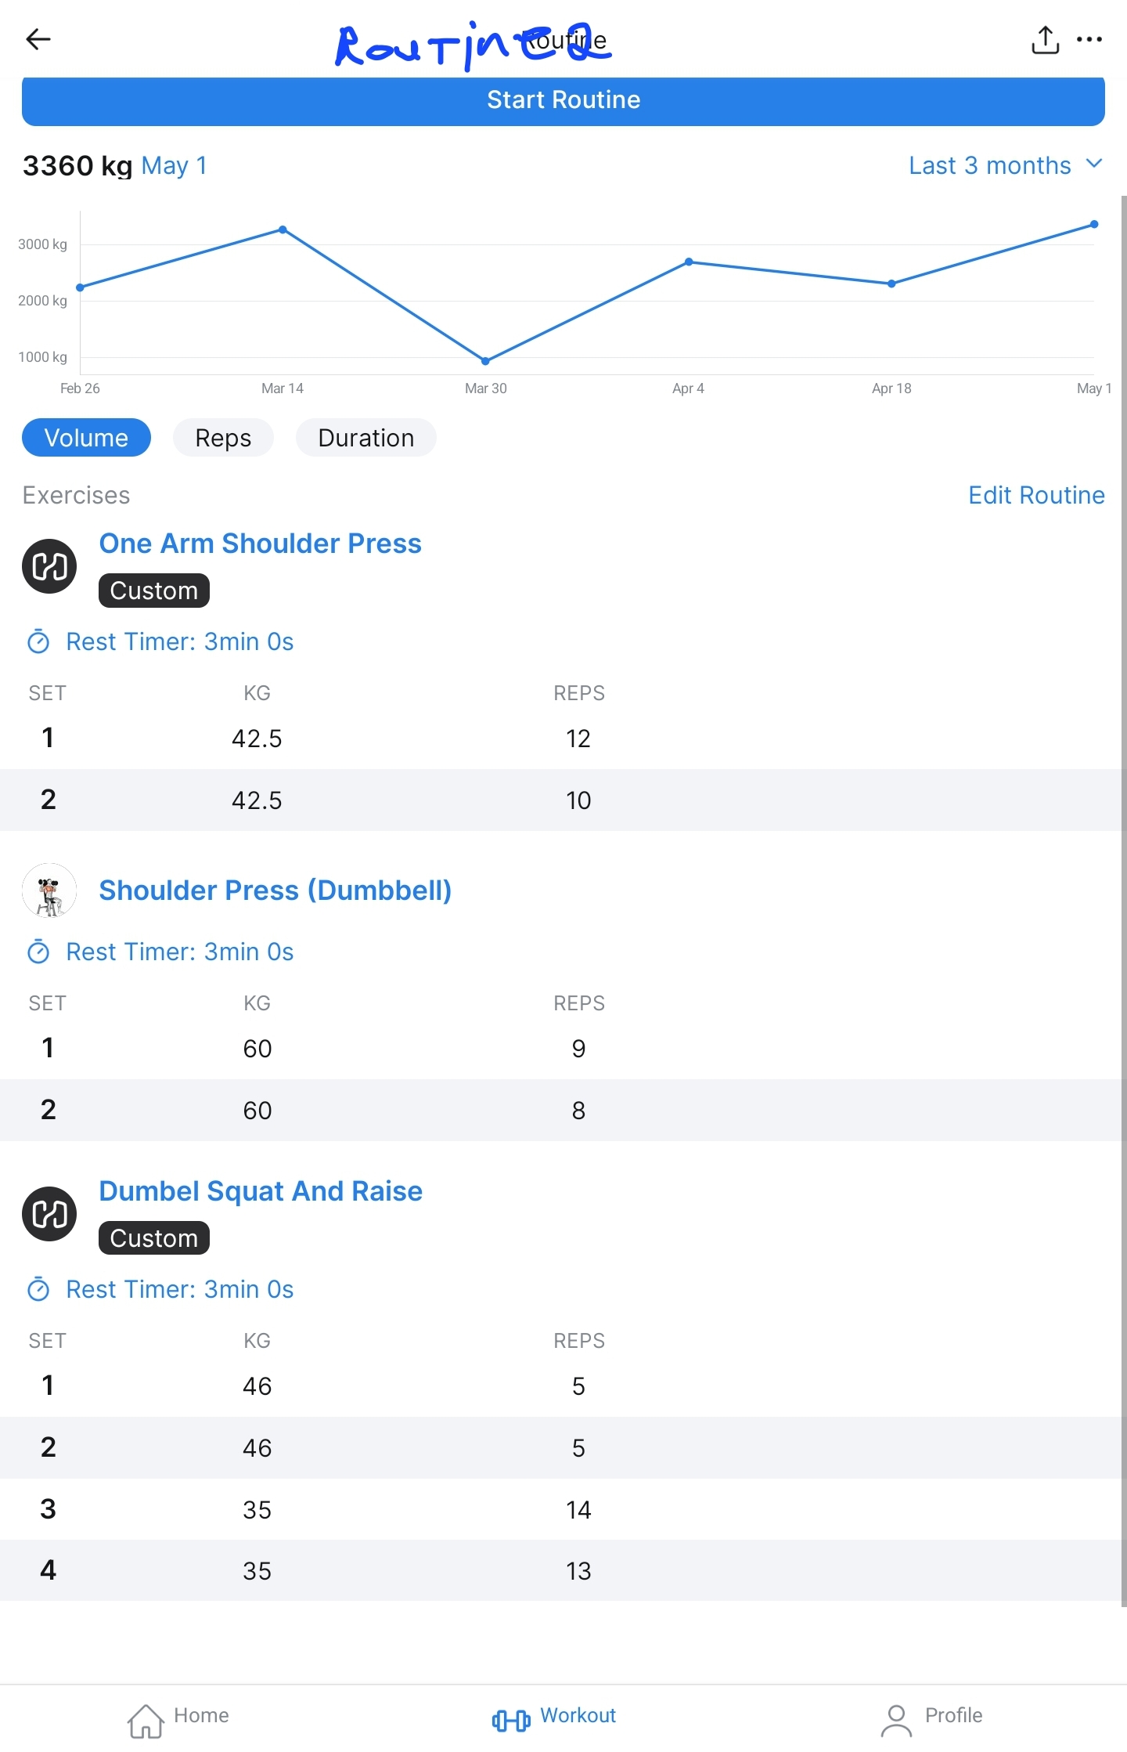Select the May 1 data point on chart
This screenshot has height=1752, width=1127.
pyautogui.click(x=1094, y=225)
